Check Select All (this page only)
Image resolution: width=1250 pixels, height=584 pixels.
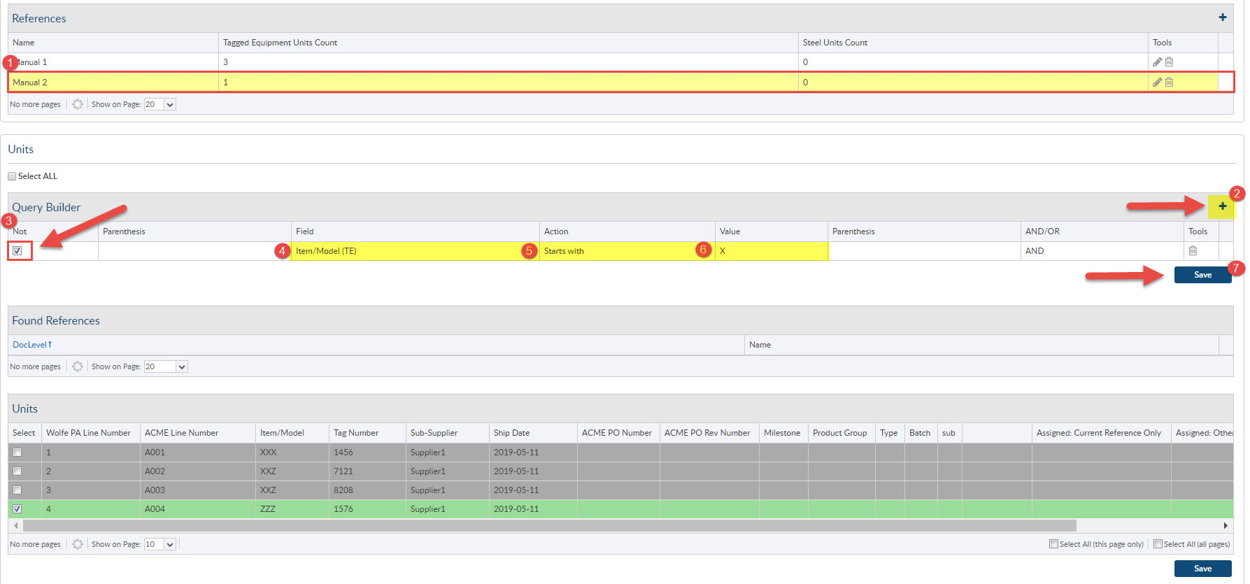click(x=1053, y=544)
